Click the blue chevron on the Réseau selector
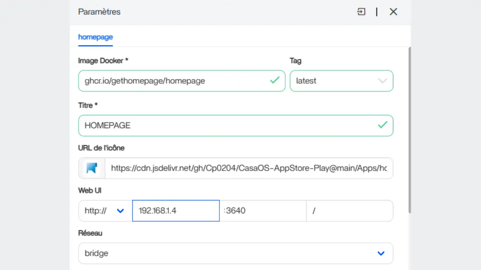 (x=380, y=253)
